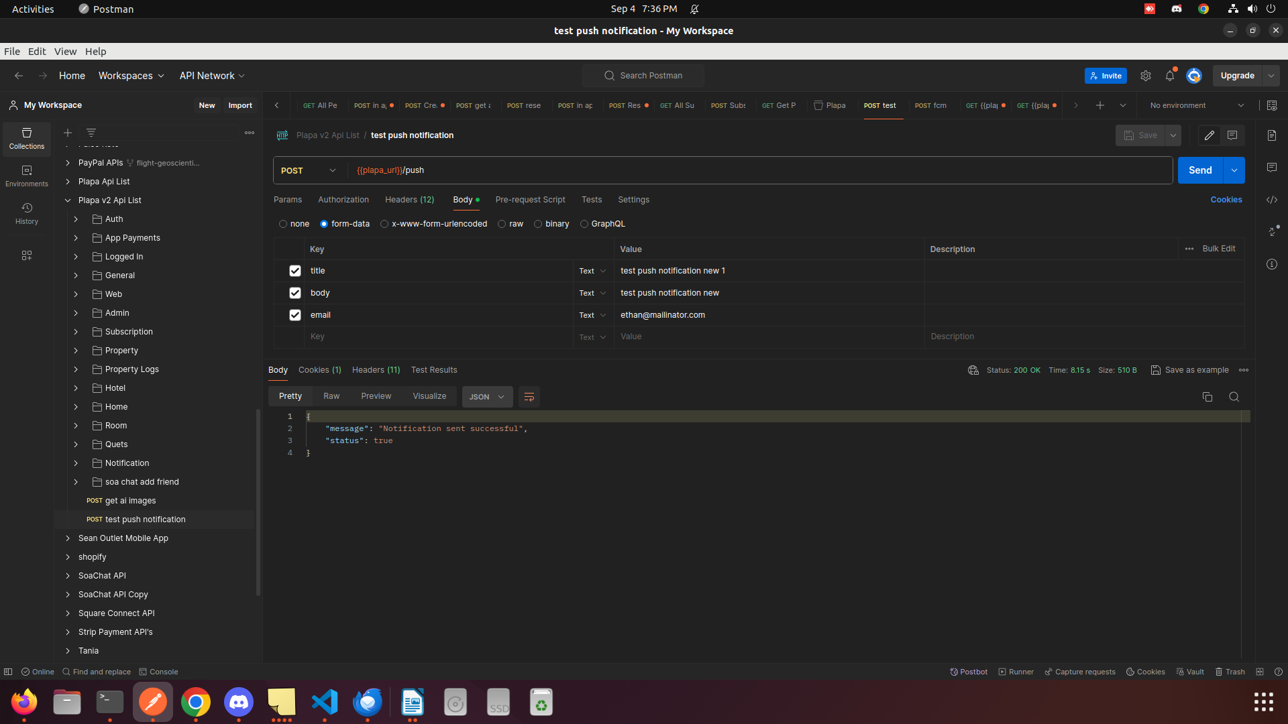The width and height of the screenshot is (1288, 724).
Task: Open the documentation icon in right sidebar
Action: coord(1272,135)
